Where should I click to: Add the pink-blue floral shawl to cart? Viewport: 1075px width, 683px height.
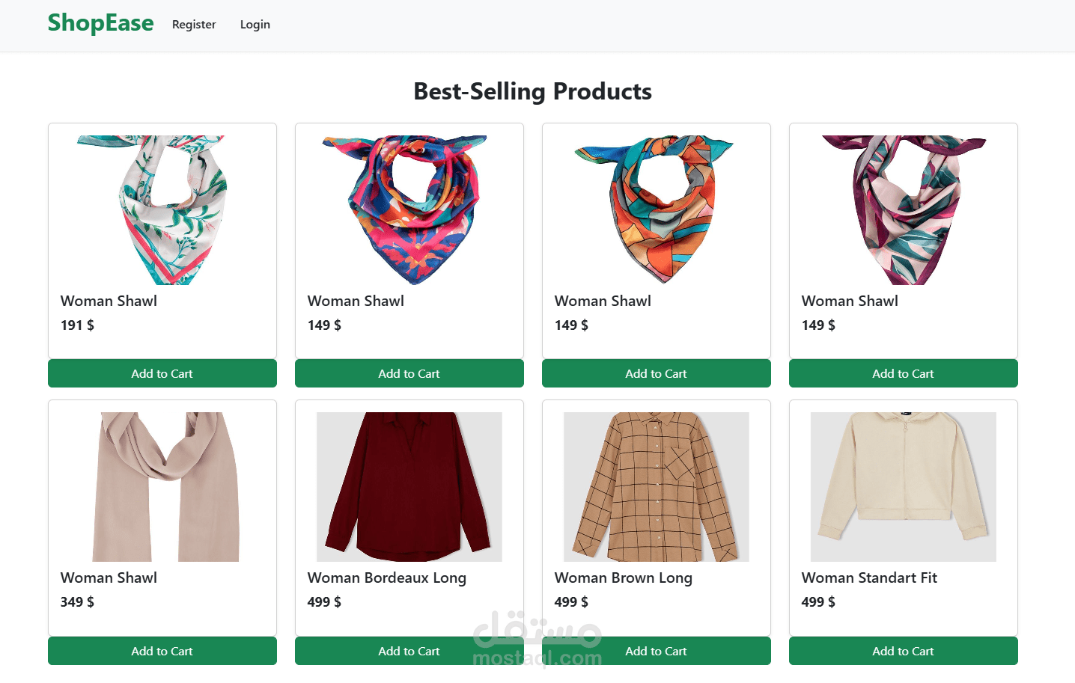409,373
